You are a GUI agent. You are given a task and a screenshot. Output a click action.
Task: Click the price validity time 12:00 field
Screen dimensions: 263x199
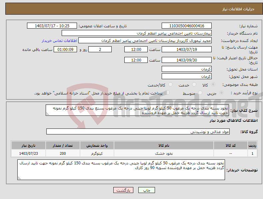point(136,60)
